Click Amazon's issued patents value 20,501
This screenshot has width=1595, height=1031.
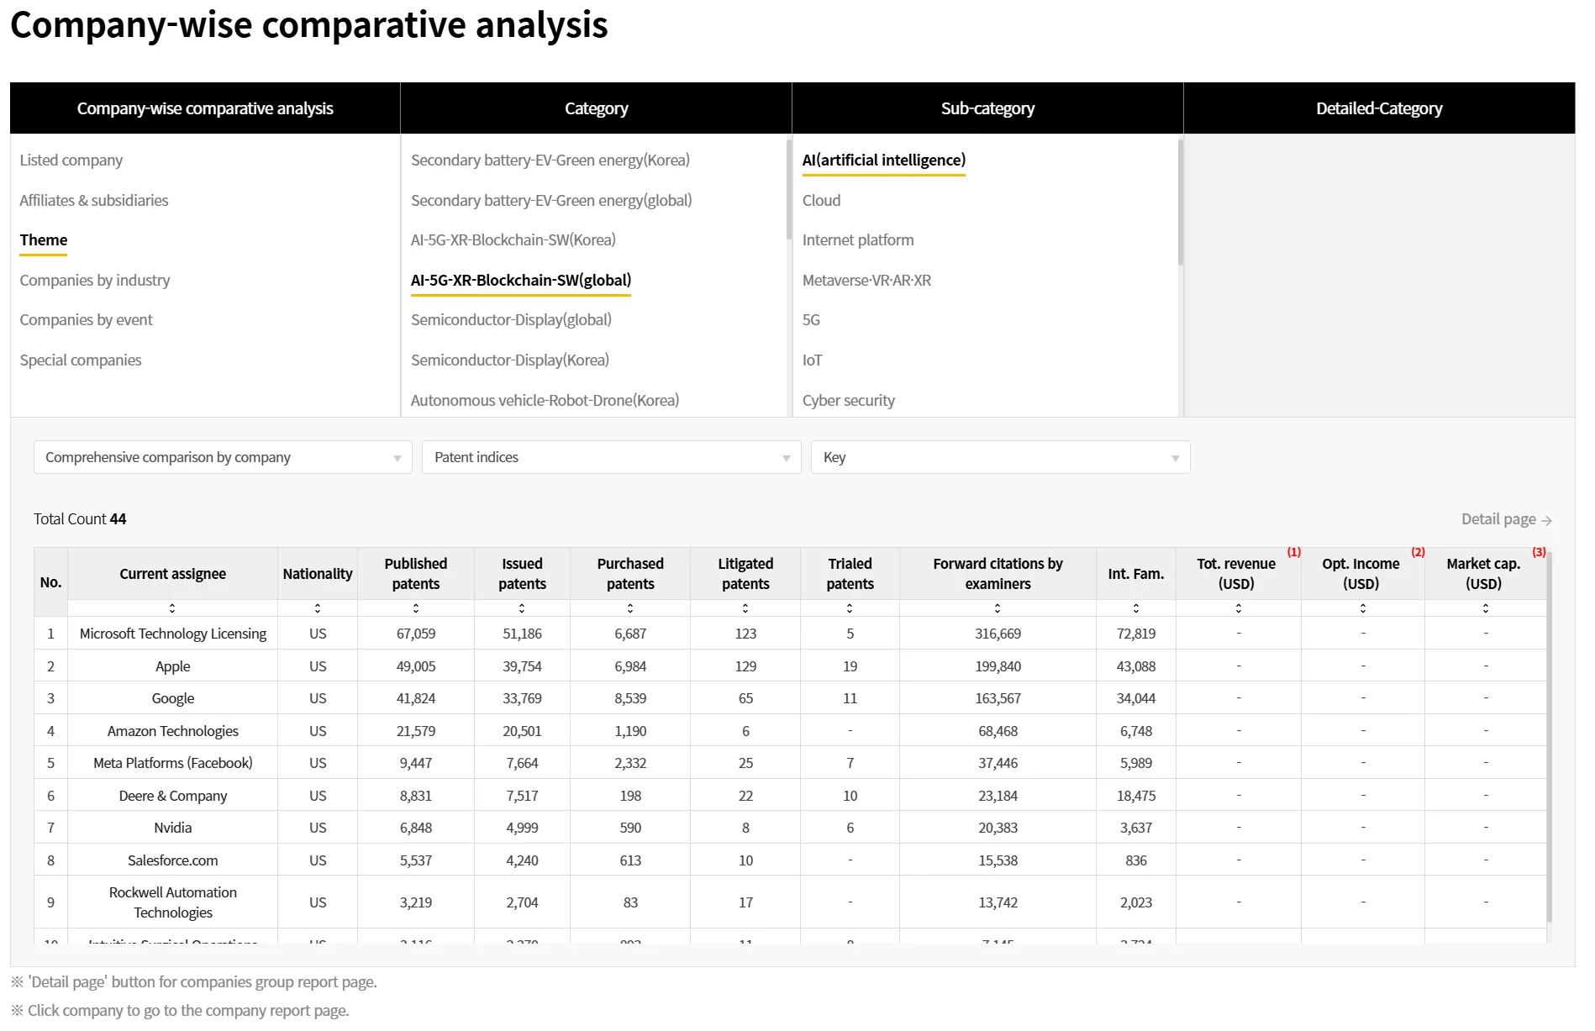(522, 731)
